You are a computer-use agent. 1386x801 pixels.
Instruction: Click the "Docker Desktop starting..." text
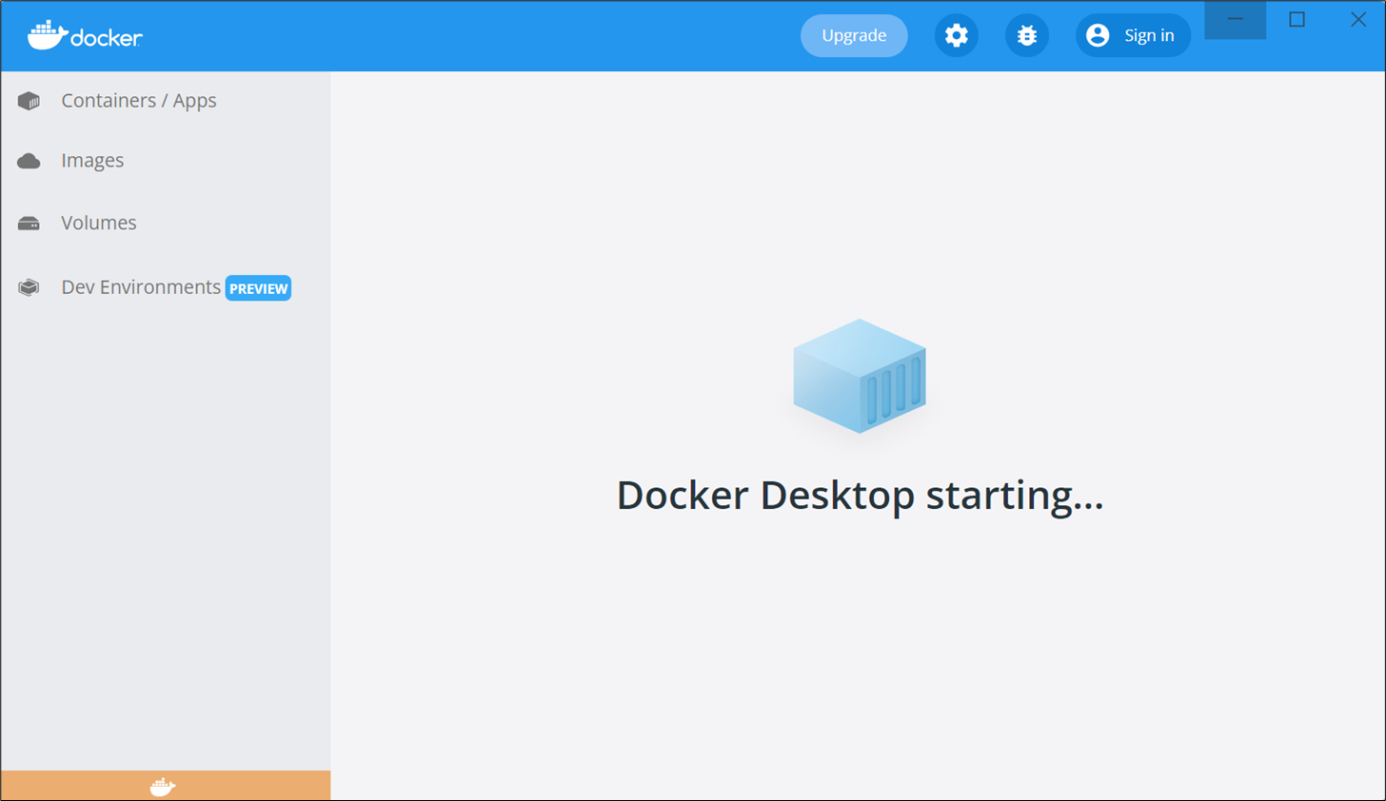[x=860, y=496]
